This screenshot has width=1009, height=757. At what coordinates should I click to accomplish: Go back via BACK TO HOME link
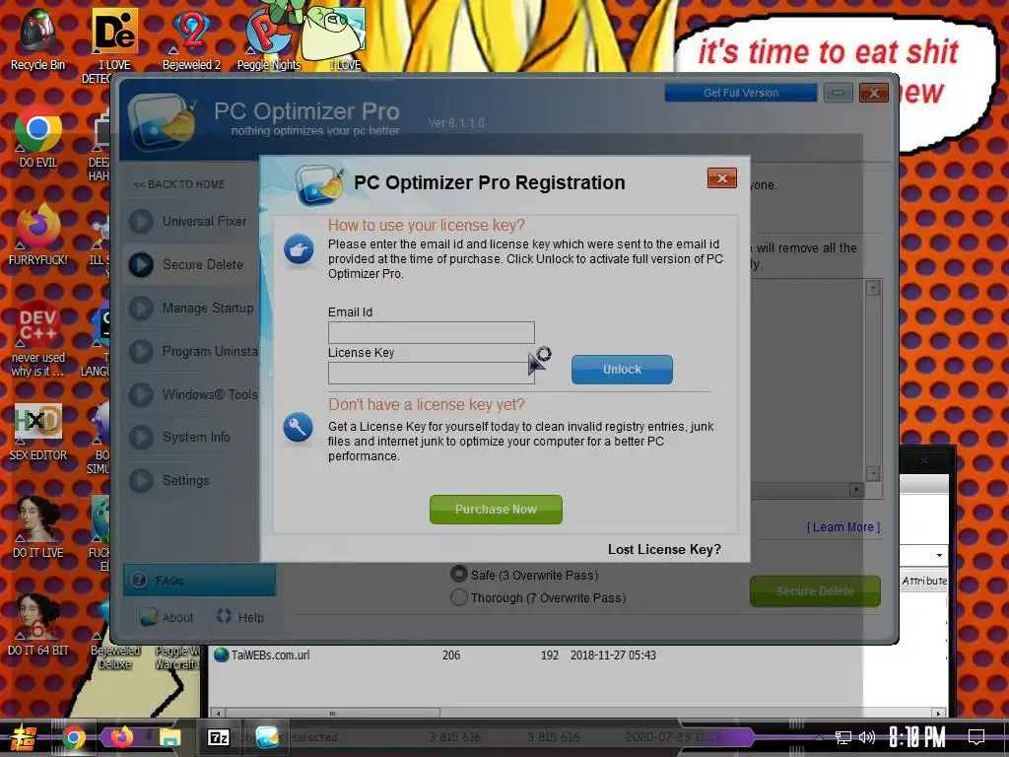(x=179, y=184)
